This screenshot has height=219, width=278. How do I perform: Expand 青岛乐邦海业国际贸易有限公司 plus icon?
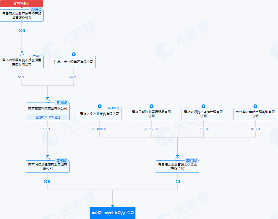[x=151, y=106]
